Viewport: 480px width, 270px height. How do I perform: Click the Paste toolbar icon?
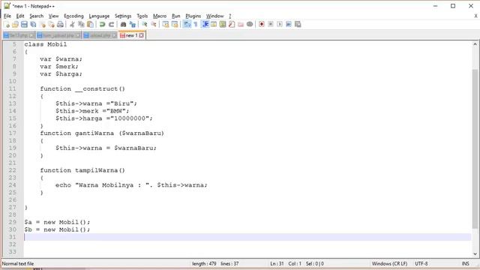(90, 25)
